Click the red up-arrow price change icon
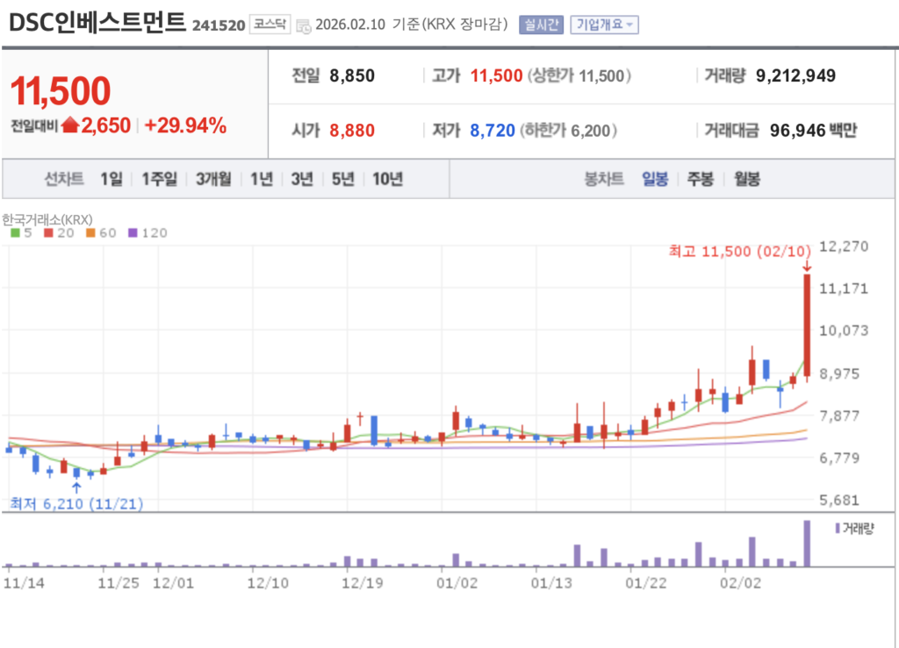 70,126
